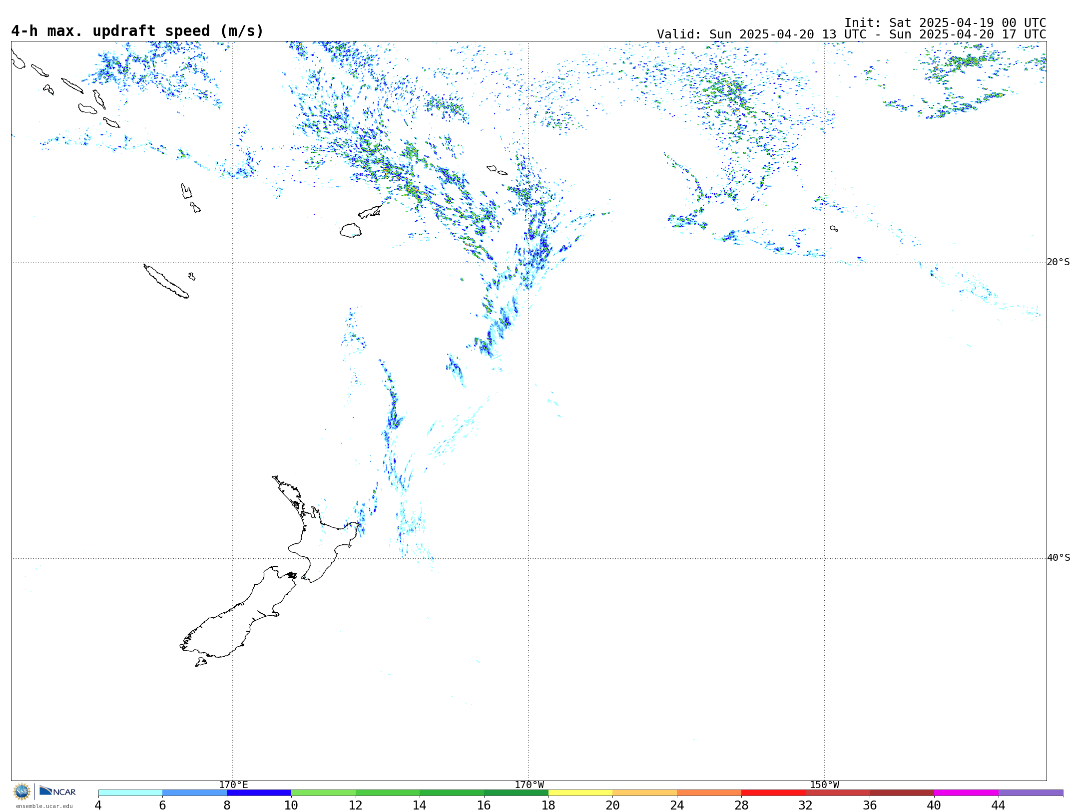Image resolution: width=1079 pixels, height=812 pixels.
Task: Pick the light blue 6–8 colorbar segment
Action: click(x=195, y=793)
